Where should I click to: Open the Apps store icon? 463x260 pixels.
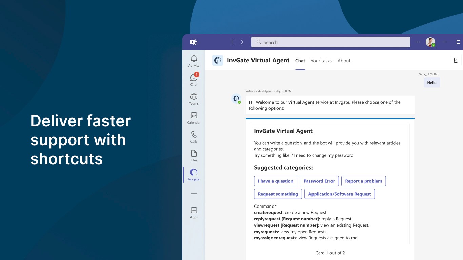tap(194, 210)
